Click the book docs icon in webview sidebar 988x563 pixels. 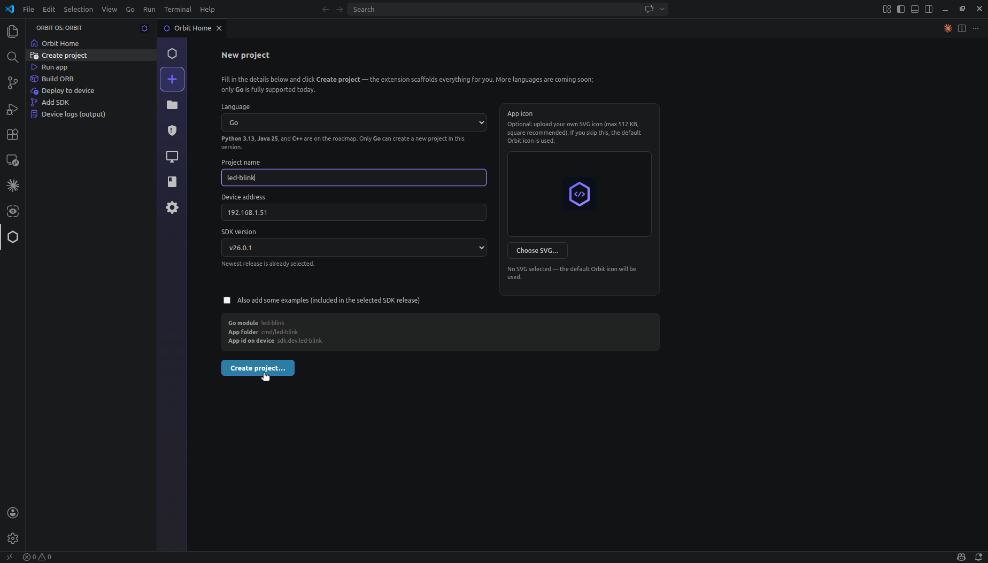point(172,182)
